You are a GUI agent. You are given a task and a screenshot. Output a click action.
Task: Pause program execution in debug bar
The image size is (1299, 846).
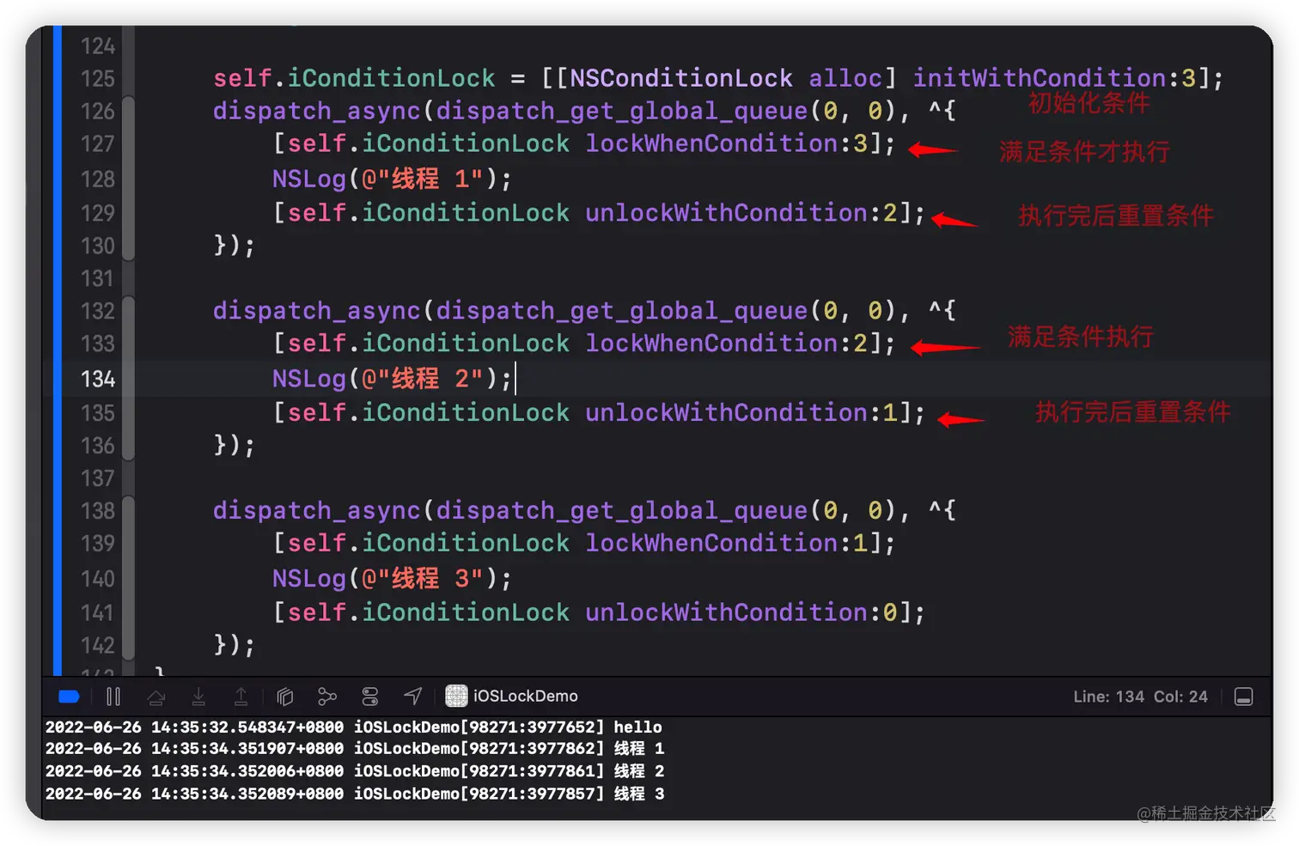[113, 697]
